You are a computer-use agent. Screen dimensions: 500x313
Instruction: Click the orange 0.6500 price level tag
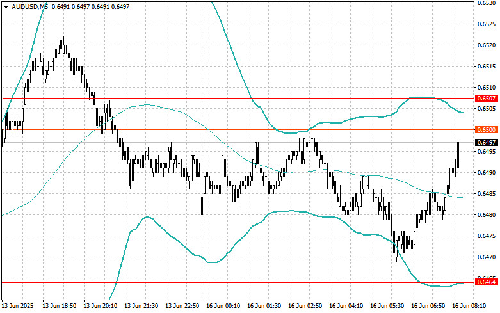[487, 129]
